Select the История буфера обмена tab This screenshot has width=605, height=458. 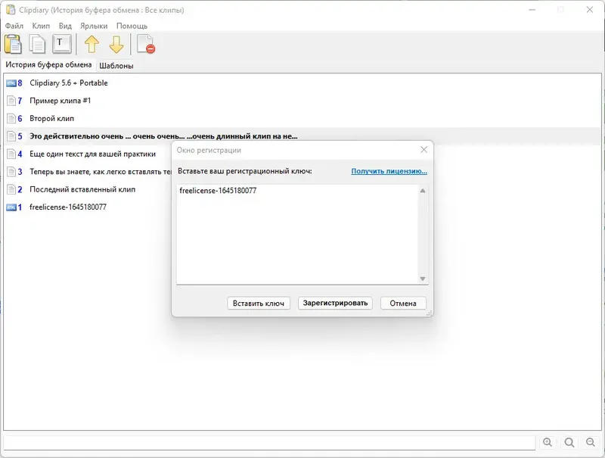coord(48,65)
